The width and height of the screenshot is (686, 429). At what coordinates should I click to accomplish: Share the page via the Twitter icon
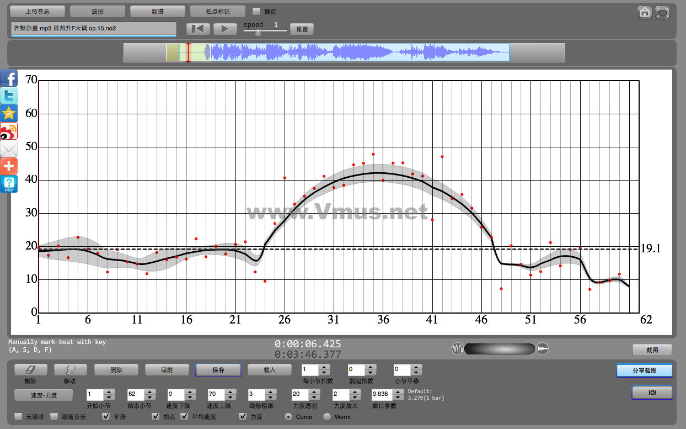[9, 96]
